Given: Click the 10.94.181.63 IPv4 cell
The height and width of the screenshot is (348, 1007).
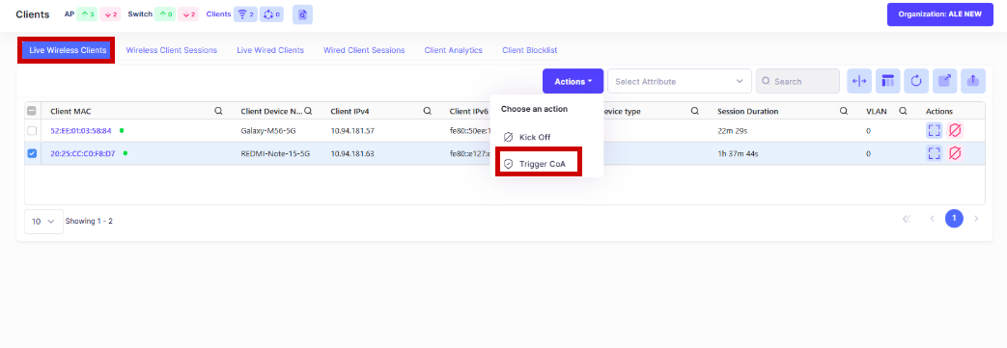Looking at the screenshot, I should 352,153.
